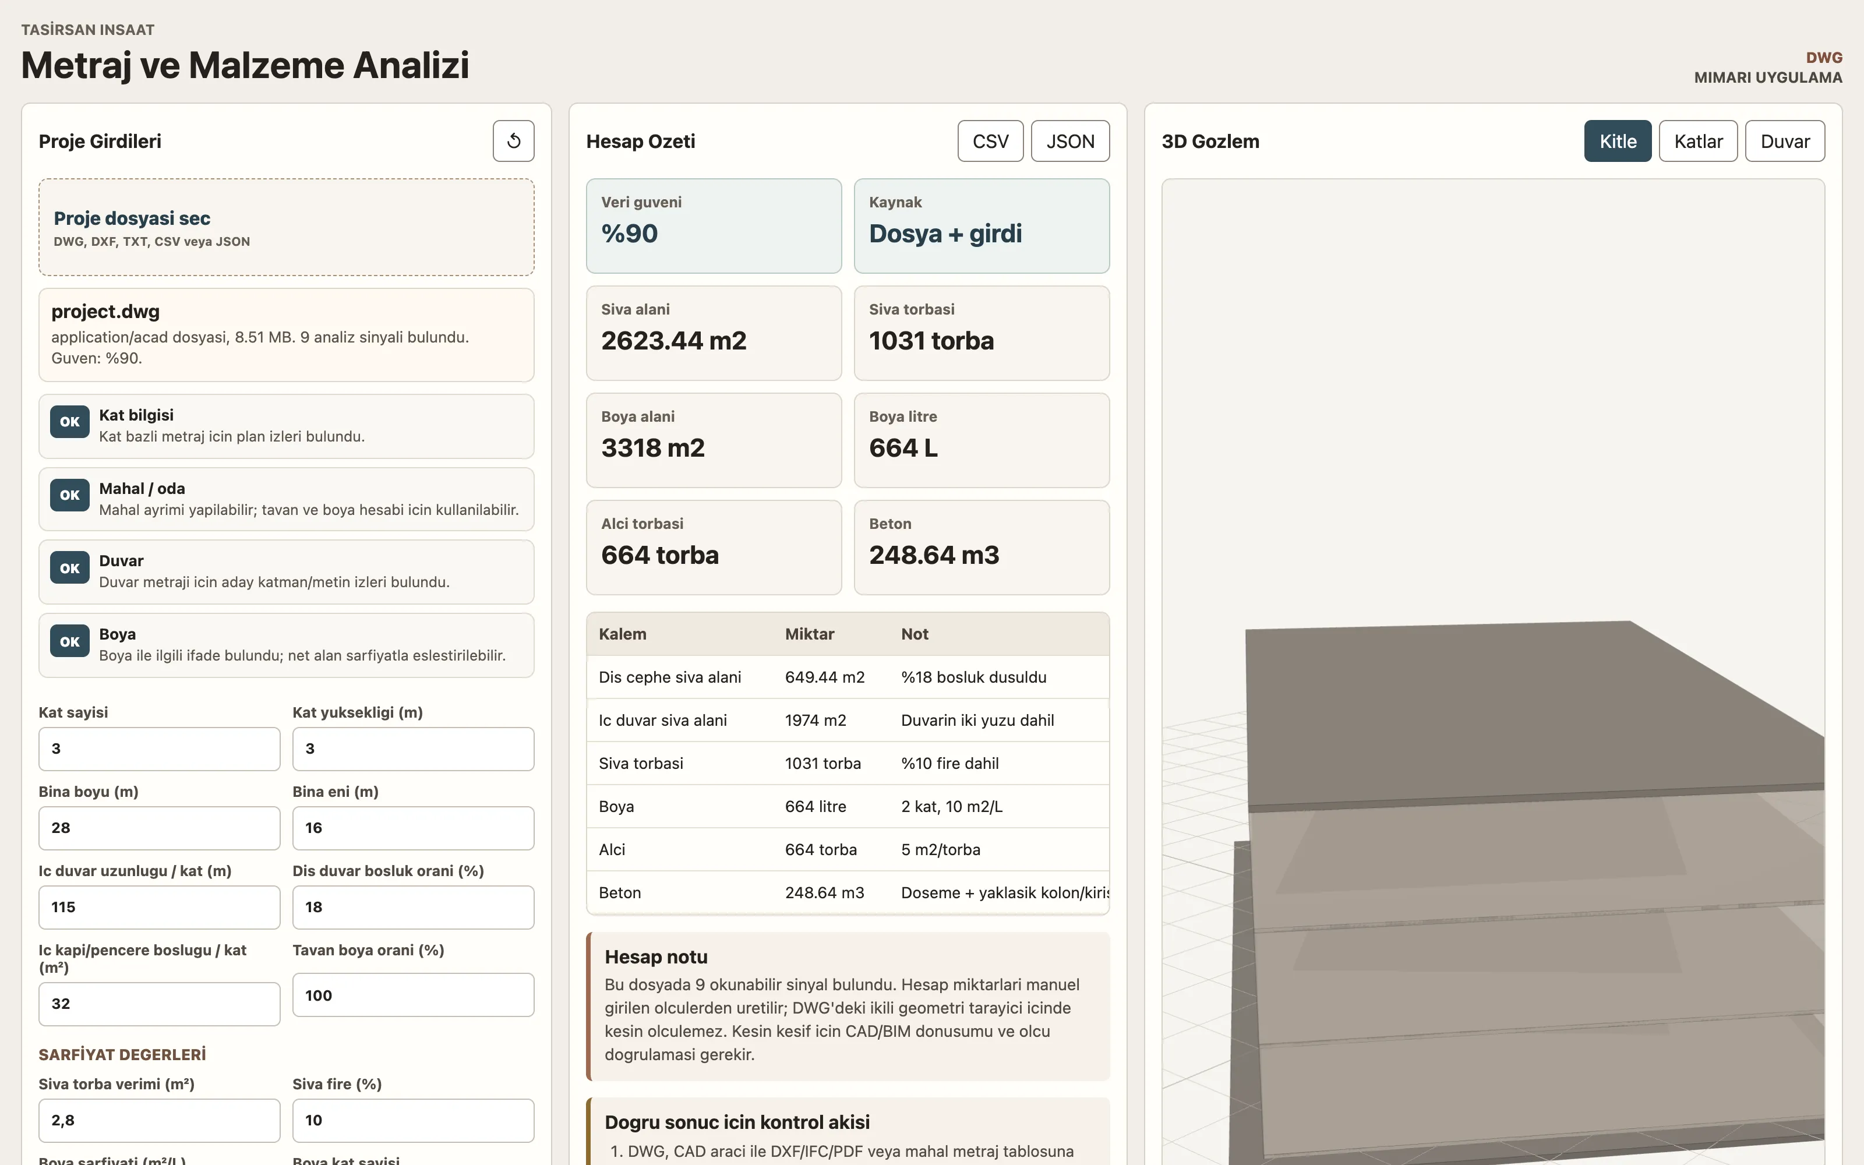Click the Dogru sonuc icin kontrol akisi heading
The width and height of the screenshot is (1864, 1165).
pyautogui.click(x=737, y=1122)
